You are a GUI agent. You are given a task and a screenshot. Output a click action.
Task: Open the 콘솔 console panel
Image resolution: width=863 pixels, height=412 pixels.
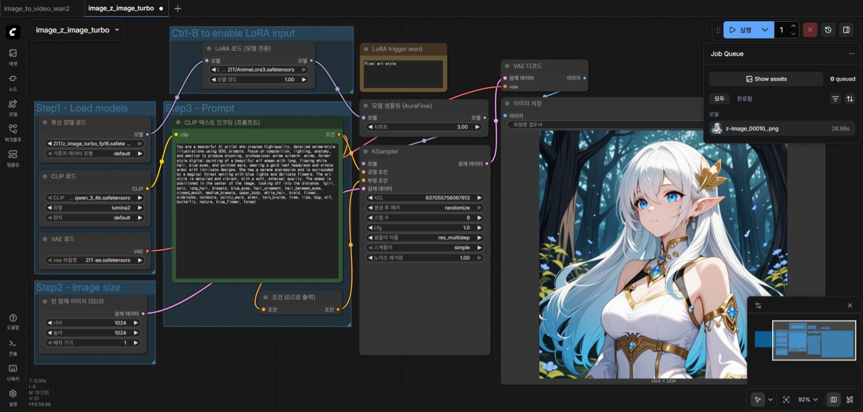tap(13, 346)
